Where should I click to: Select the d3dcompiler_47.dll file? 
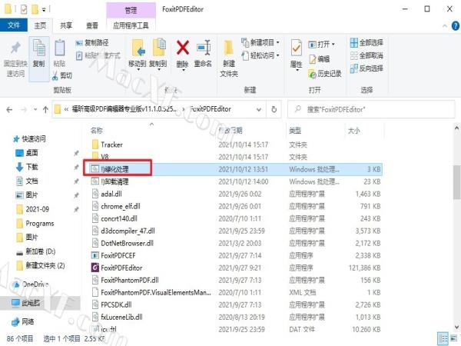124,231
